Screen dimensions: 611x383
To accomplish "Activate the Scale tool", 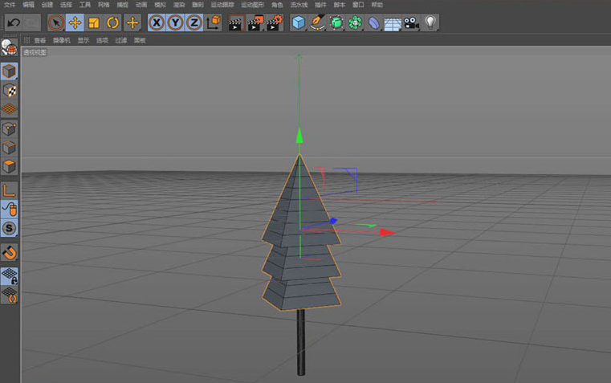I will [94, 22].
